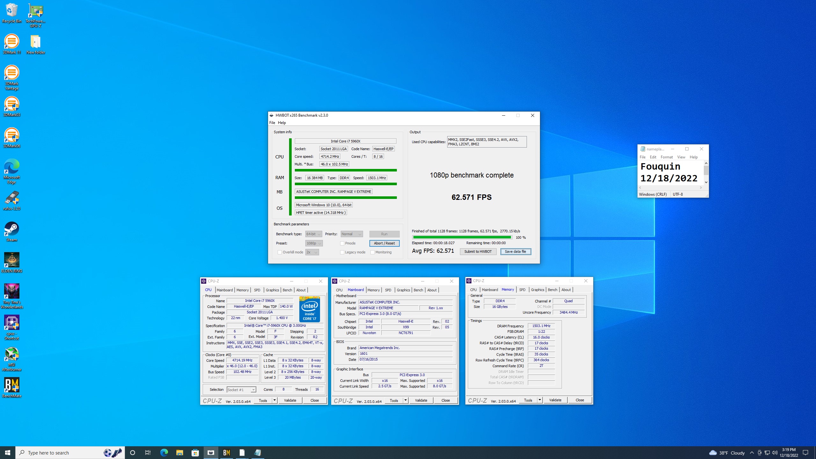Switch to HWBOT x265 taskbar button
This screenshot has height=459, width=816.
coord(211,453)
